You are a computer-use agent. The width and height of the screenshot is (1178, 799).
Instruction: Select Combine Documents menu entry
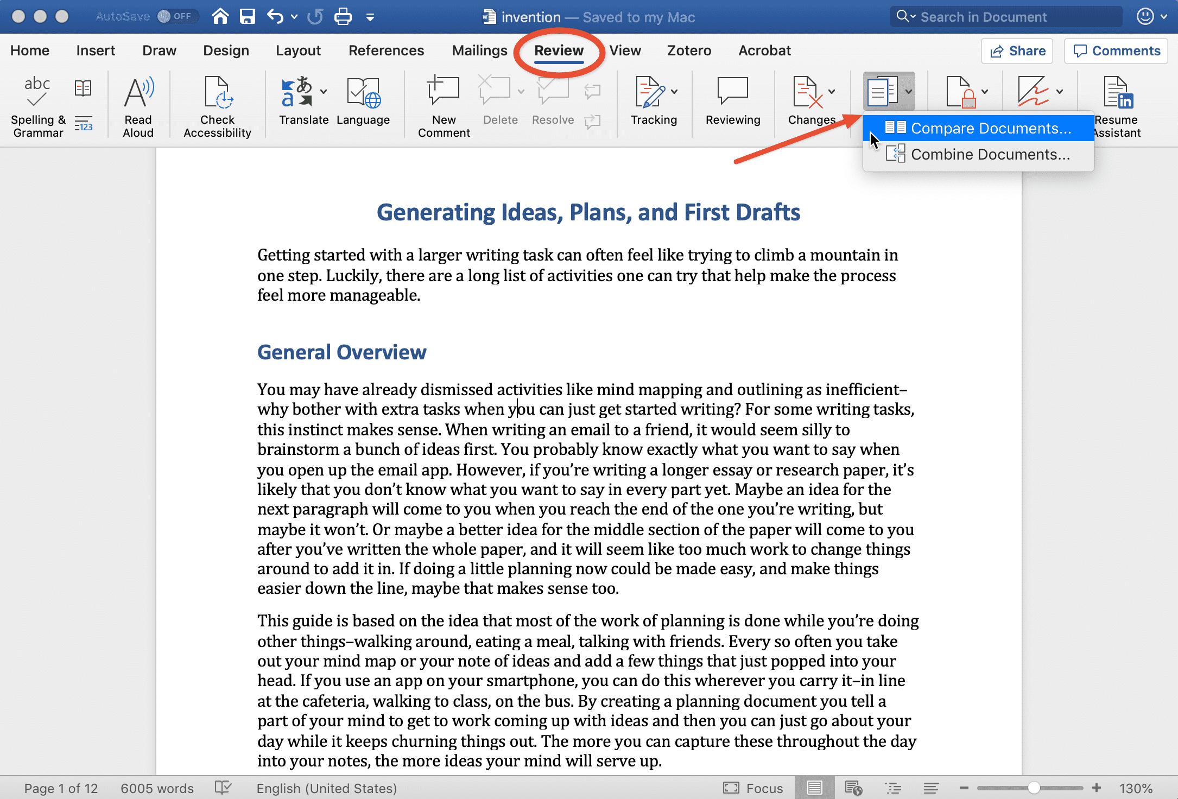[979, 155]
